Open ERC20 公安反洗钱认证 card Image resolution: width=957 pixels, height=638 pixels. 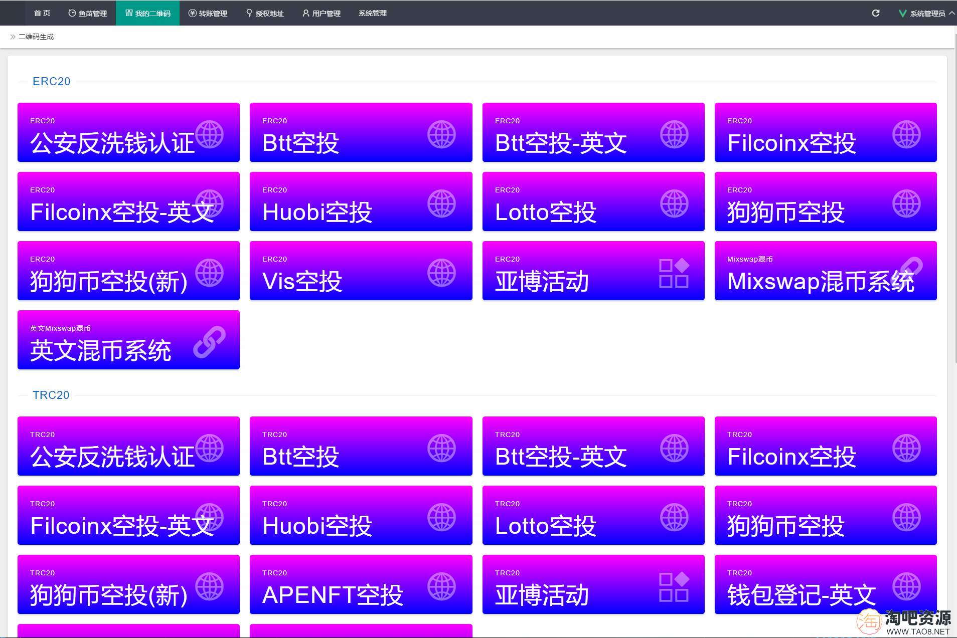click(x=128, y=132)
